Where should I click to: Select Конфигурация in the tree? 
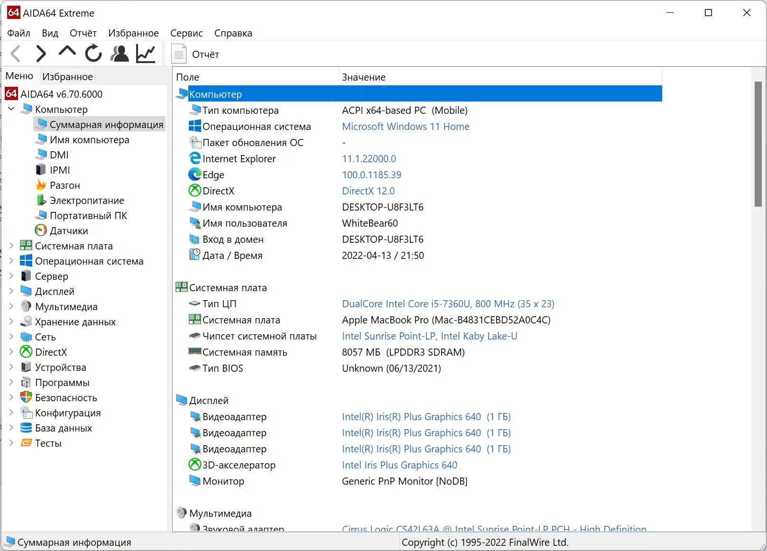pos(68,413)
